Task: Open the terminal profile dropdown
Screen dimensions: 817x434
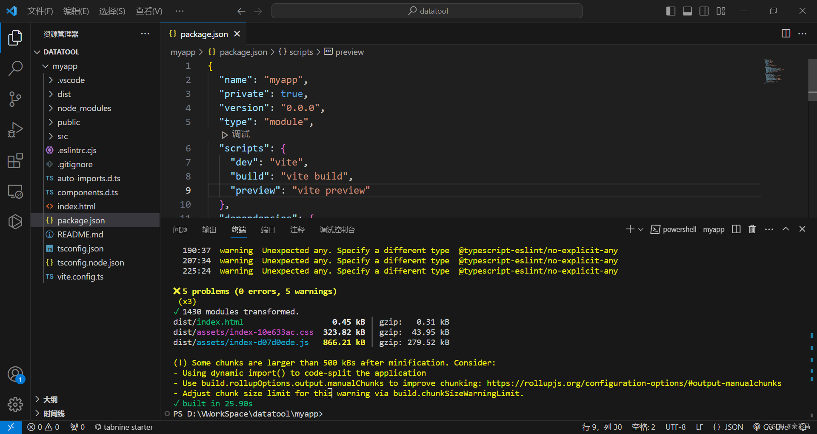Action: point(640,229)
